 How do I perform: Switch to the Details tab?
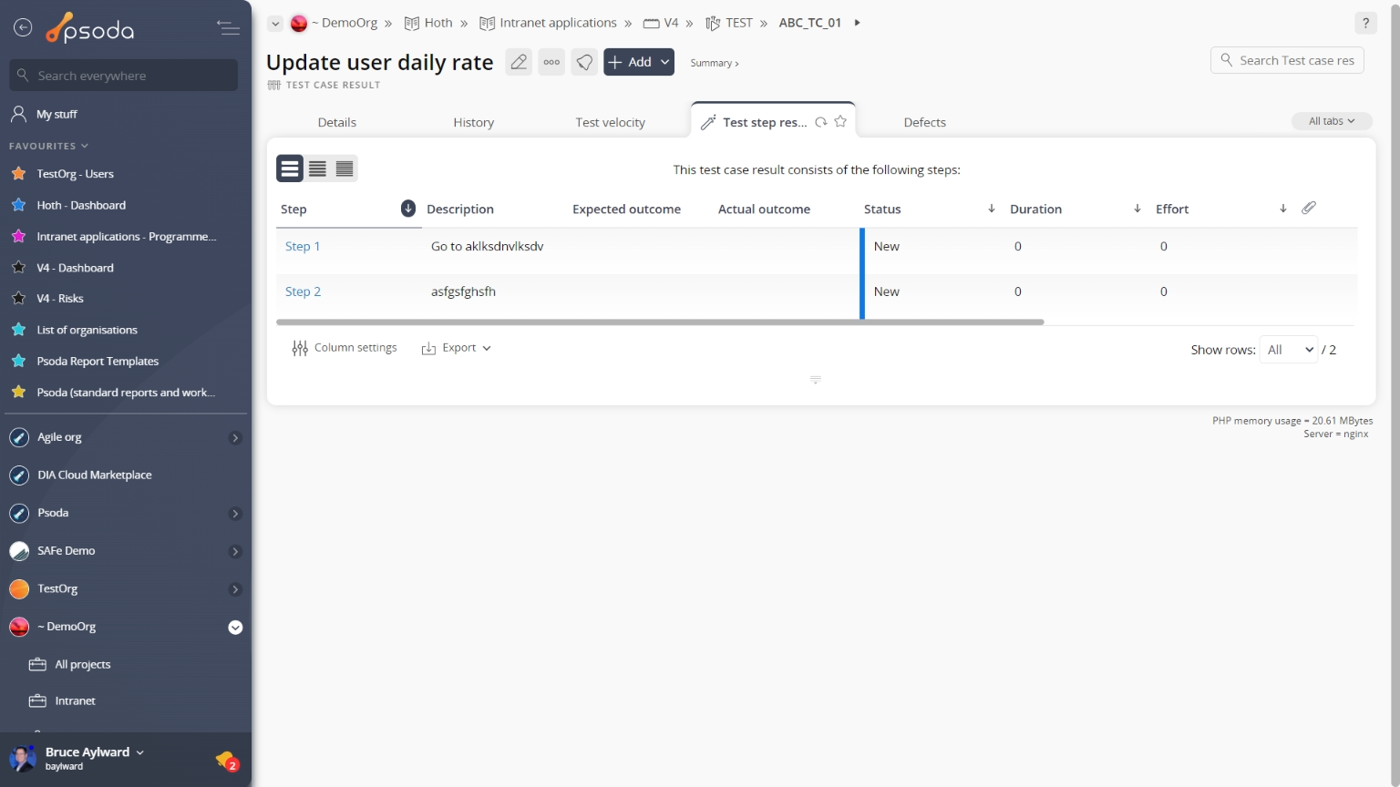(x=337, y=122)
